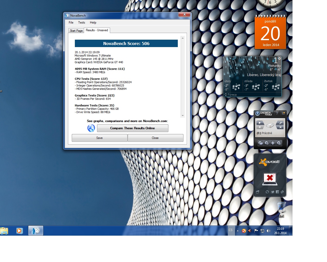Select the Results - Unsaved tab

point(97,30)
